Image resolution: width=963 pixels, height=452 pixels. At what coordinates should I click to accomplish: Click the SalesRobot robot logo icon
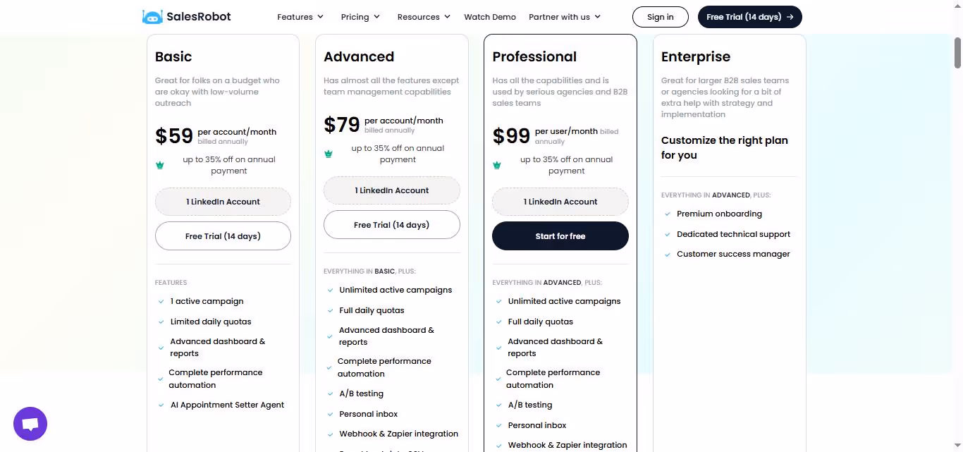(x=152, y=16)
